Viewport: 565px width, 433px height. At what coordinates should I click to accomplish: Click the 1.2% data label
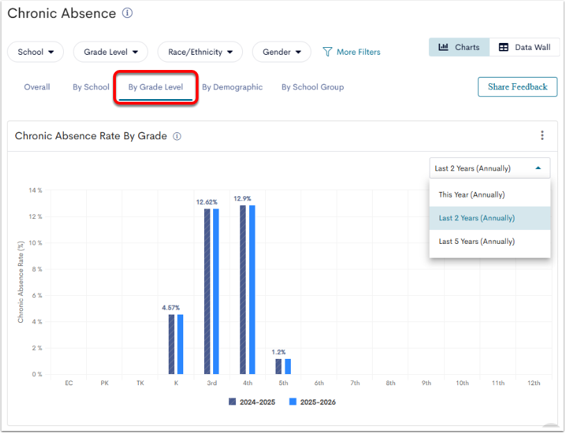pos(278,352)
